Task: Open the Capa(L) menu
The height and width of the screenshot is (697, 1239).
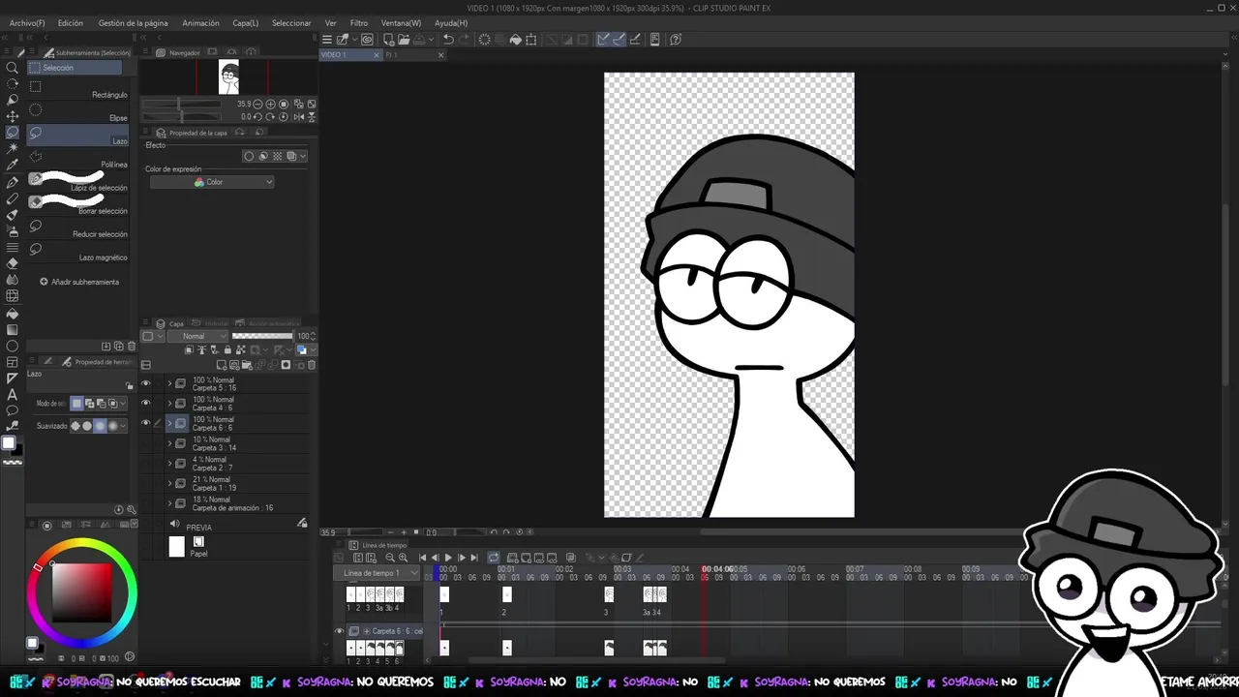Action: pyautogui.click(x=246, y=22)
